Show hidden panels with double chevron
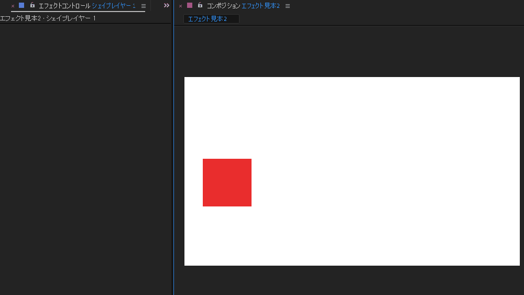This screenshot has width=524, height=295. 167,5
